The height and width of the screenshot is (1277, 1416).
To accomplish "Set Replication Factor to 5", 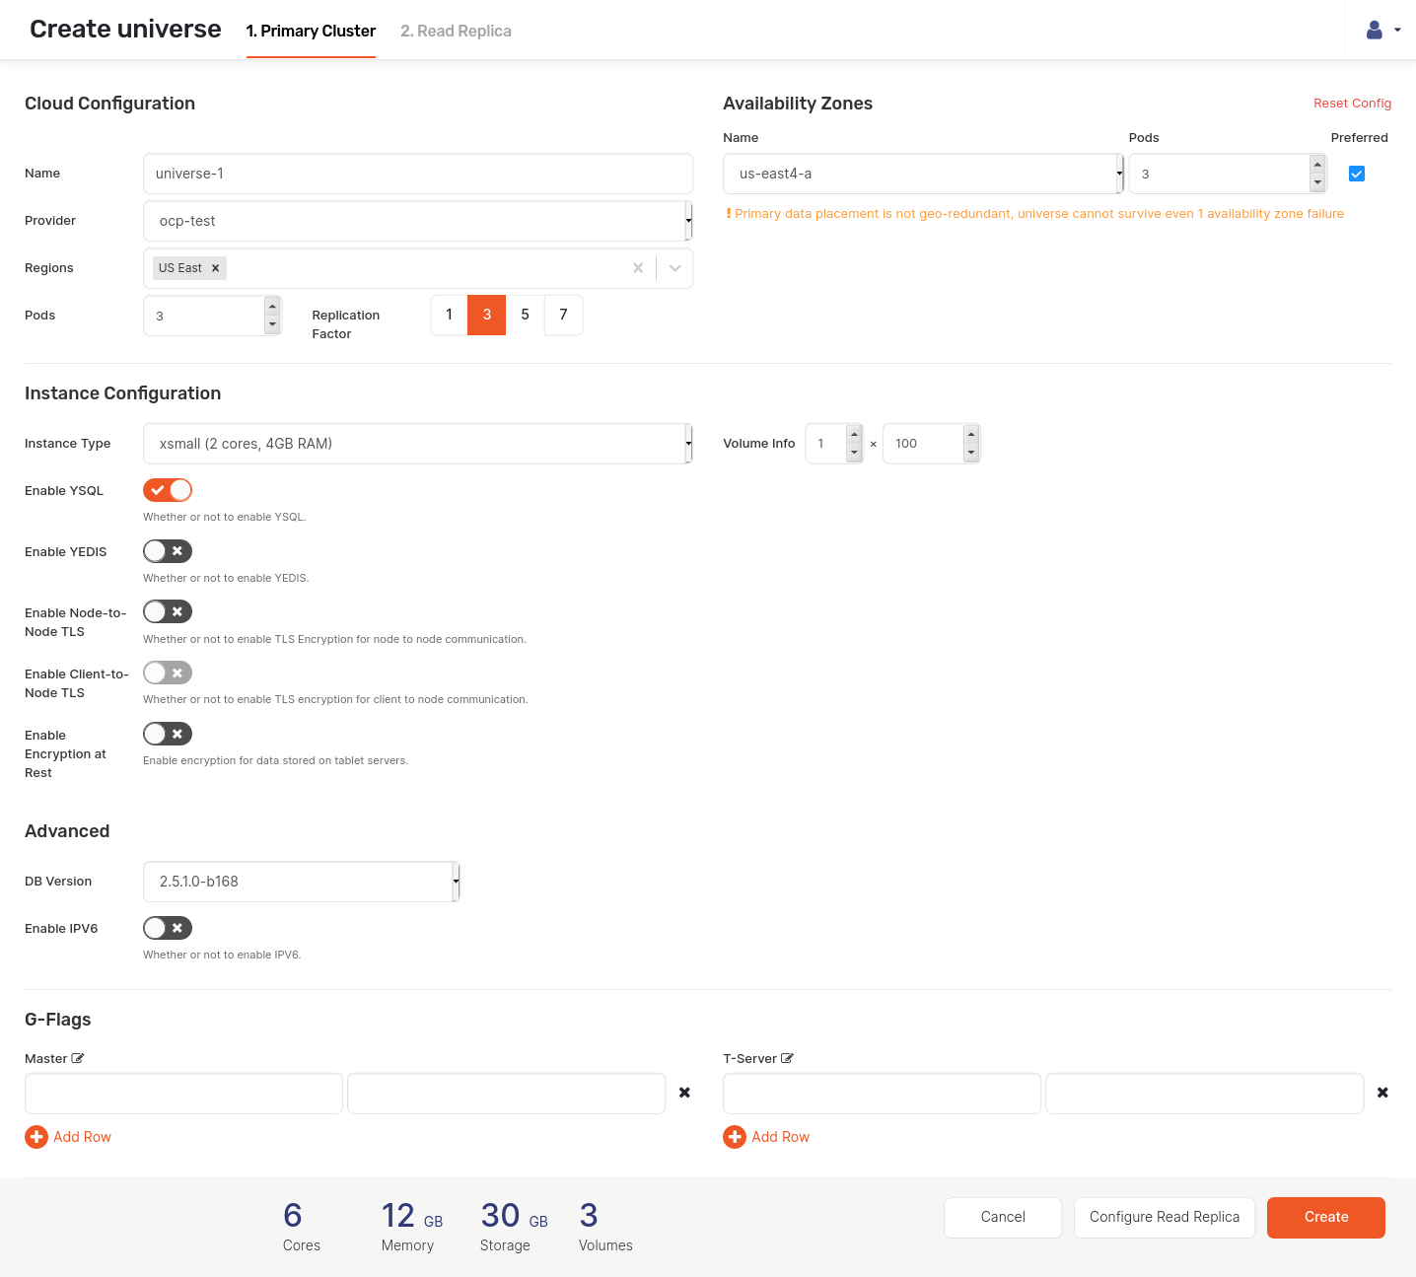I will point(525,315).
